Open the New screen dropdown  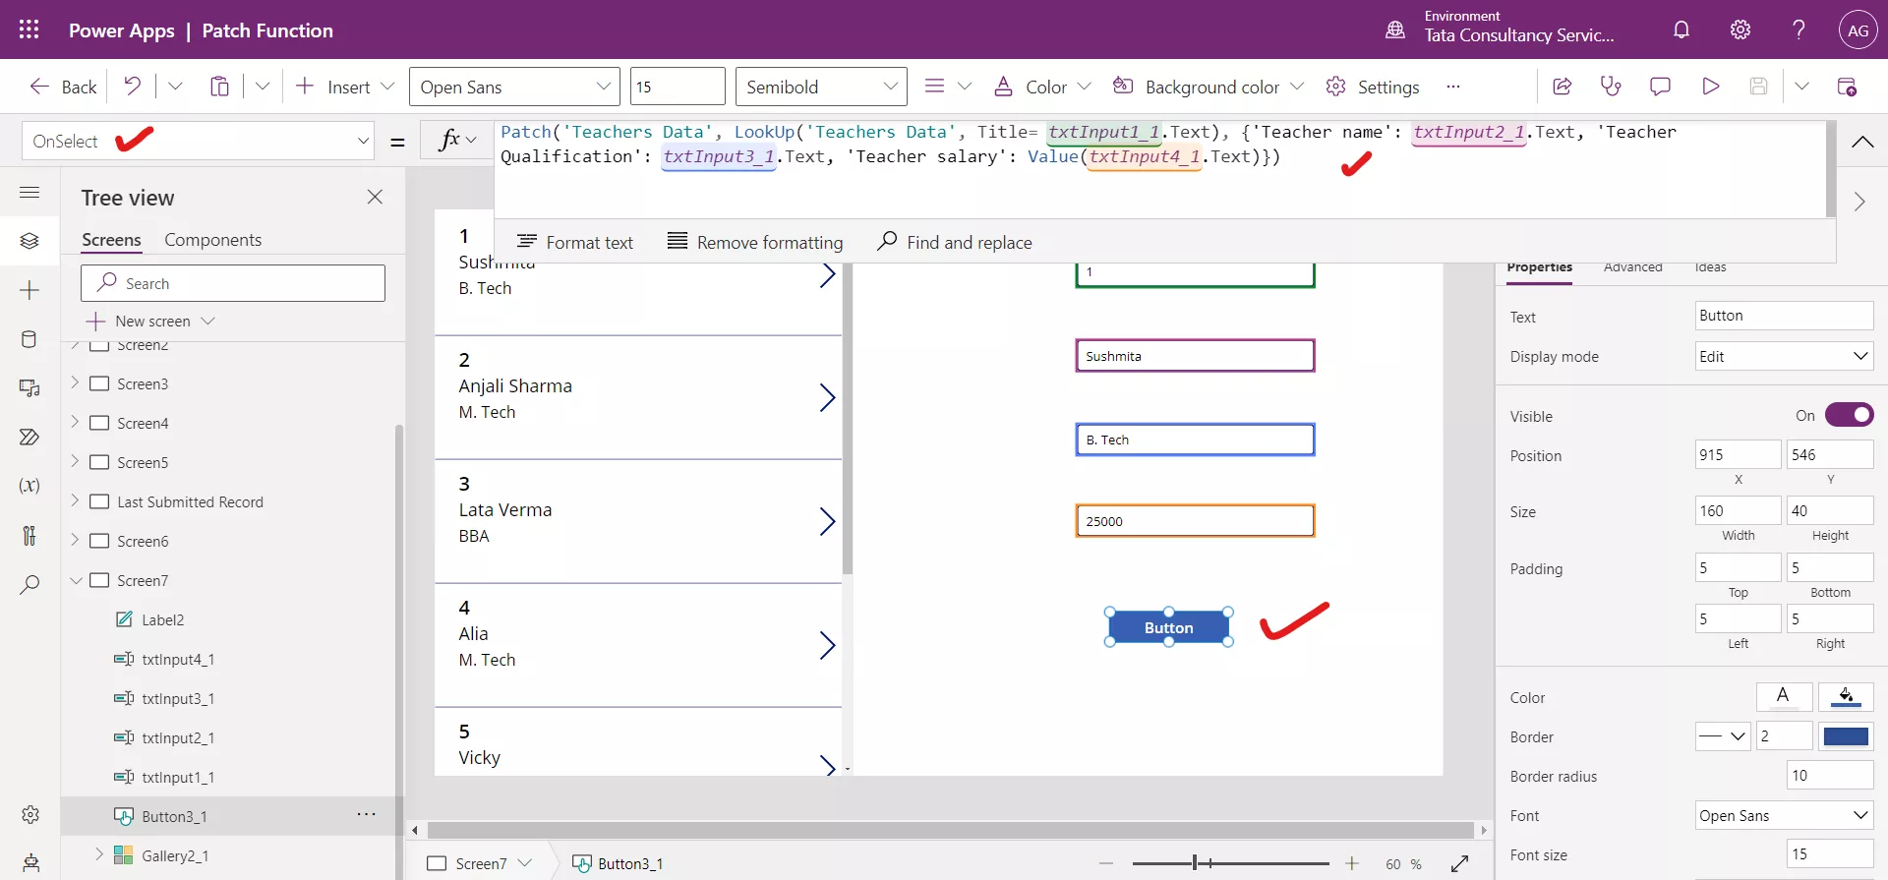(206, 321)
